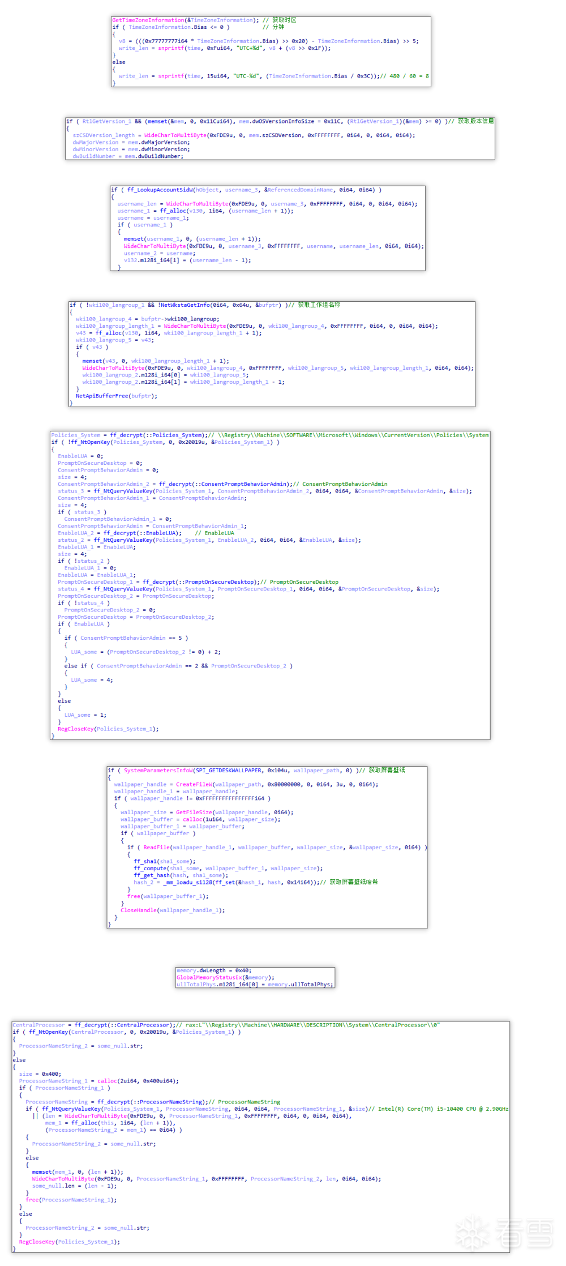
Task: Click the line "some_null.len = (len - 1);"
Action: (75, 1186)
